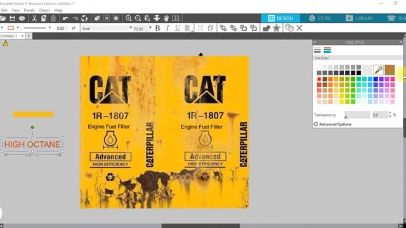Click the Zoom Out magnifier
406x228 pixels.
point(138,18)
